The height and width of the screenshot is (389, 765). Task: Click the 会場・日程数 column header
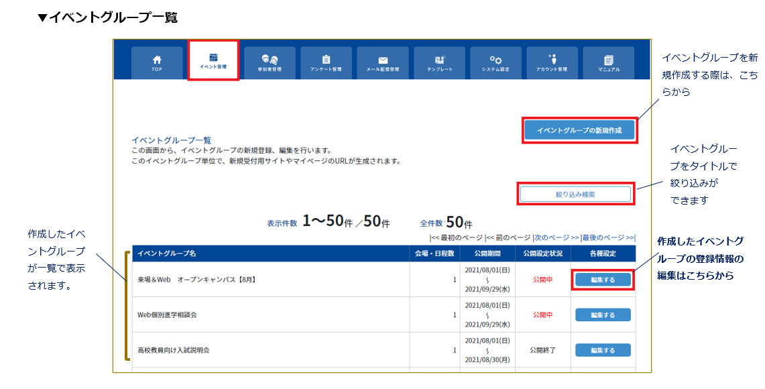[434, 254]
